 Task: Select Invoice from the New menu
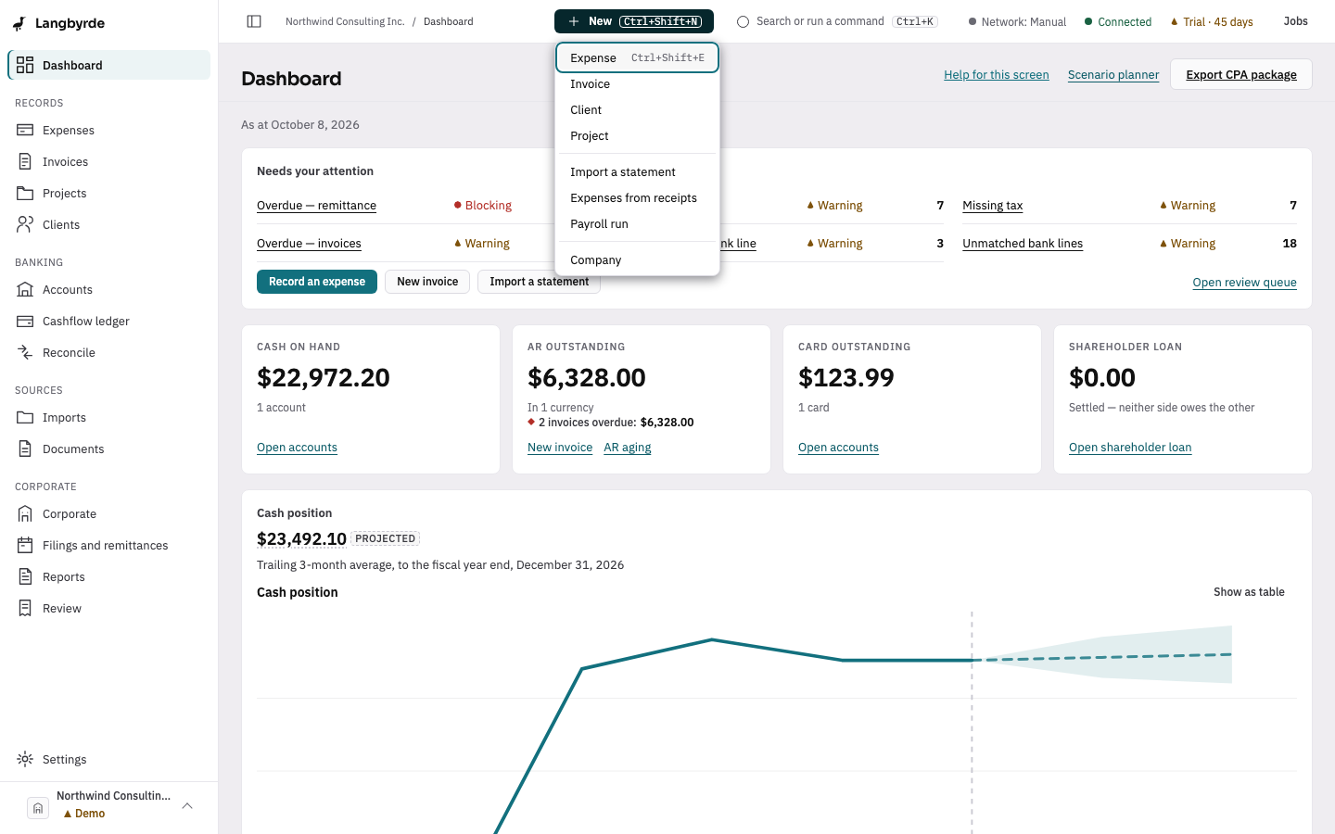pos(637,84)
